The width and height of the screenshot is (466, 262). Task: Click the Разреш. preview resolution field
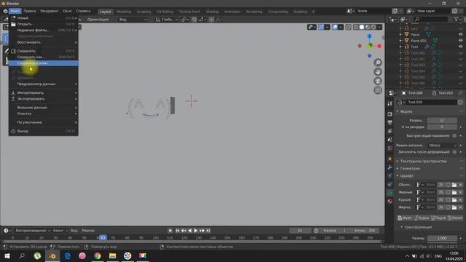coord(442,120)
